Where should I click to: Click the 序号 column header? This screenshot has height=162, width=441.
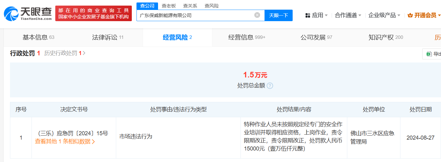tap(21, 109)
